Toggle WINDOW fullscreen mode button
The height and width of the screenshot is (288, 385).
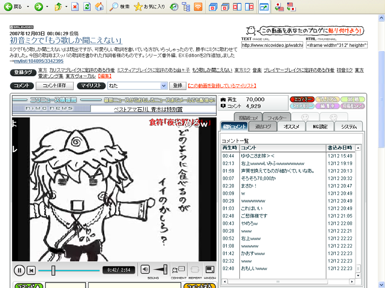tap(210, 270)
